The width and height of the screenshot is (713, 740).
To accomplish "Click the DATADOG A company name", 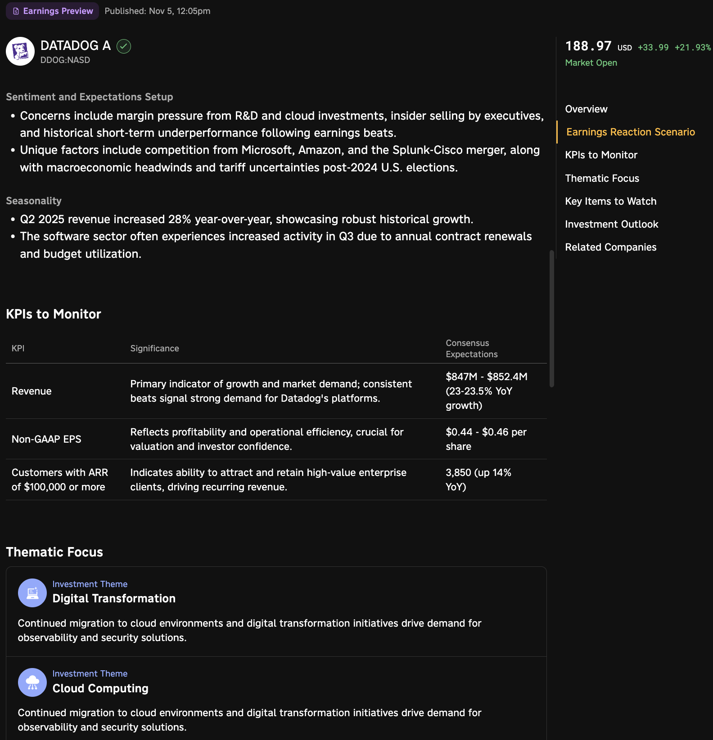I will [x=76, y=45].
